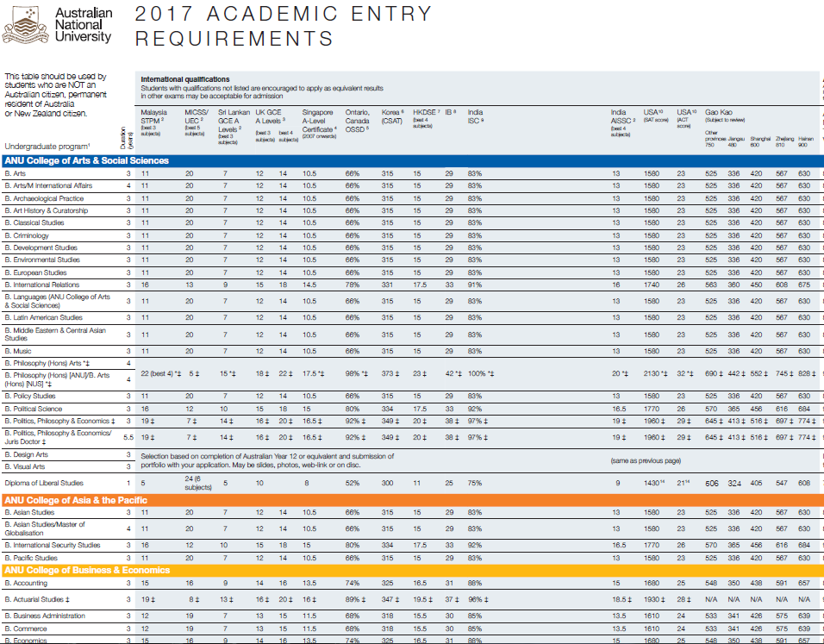Select the 'B. Politics, Philosophy & Economics/Juris Doctor' label
Screen dimensions: 824x644
tap(58, 437)
